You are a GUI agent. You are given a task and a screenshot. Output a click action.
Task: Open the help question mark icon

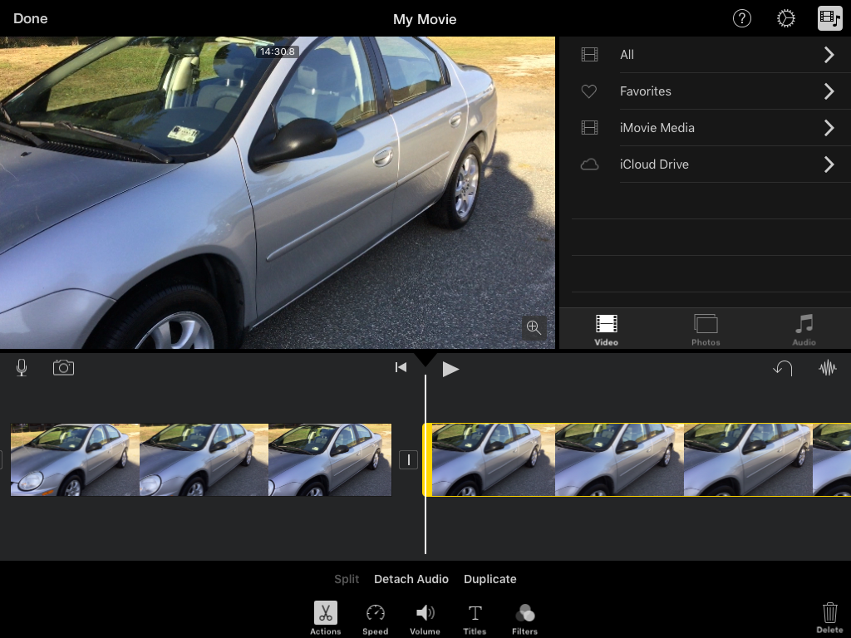point(741,18)
